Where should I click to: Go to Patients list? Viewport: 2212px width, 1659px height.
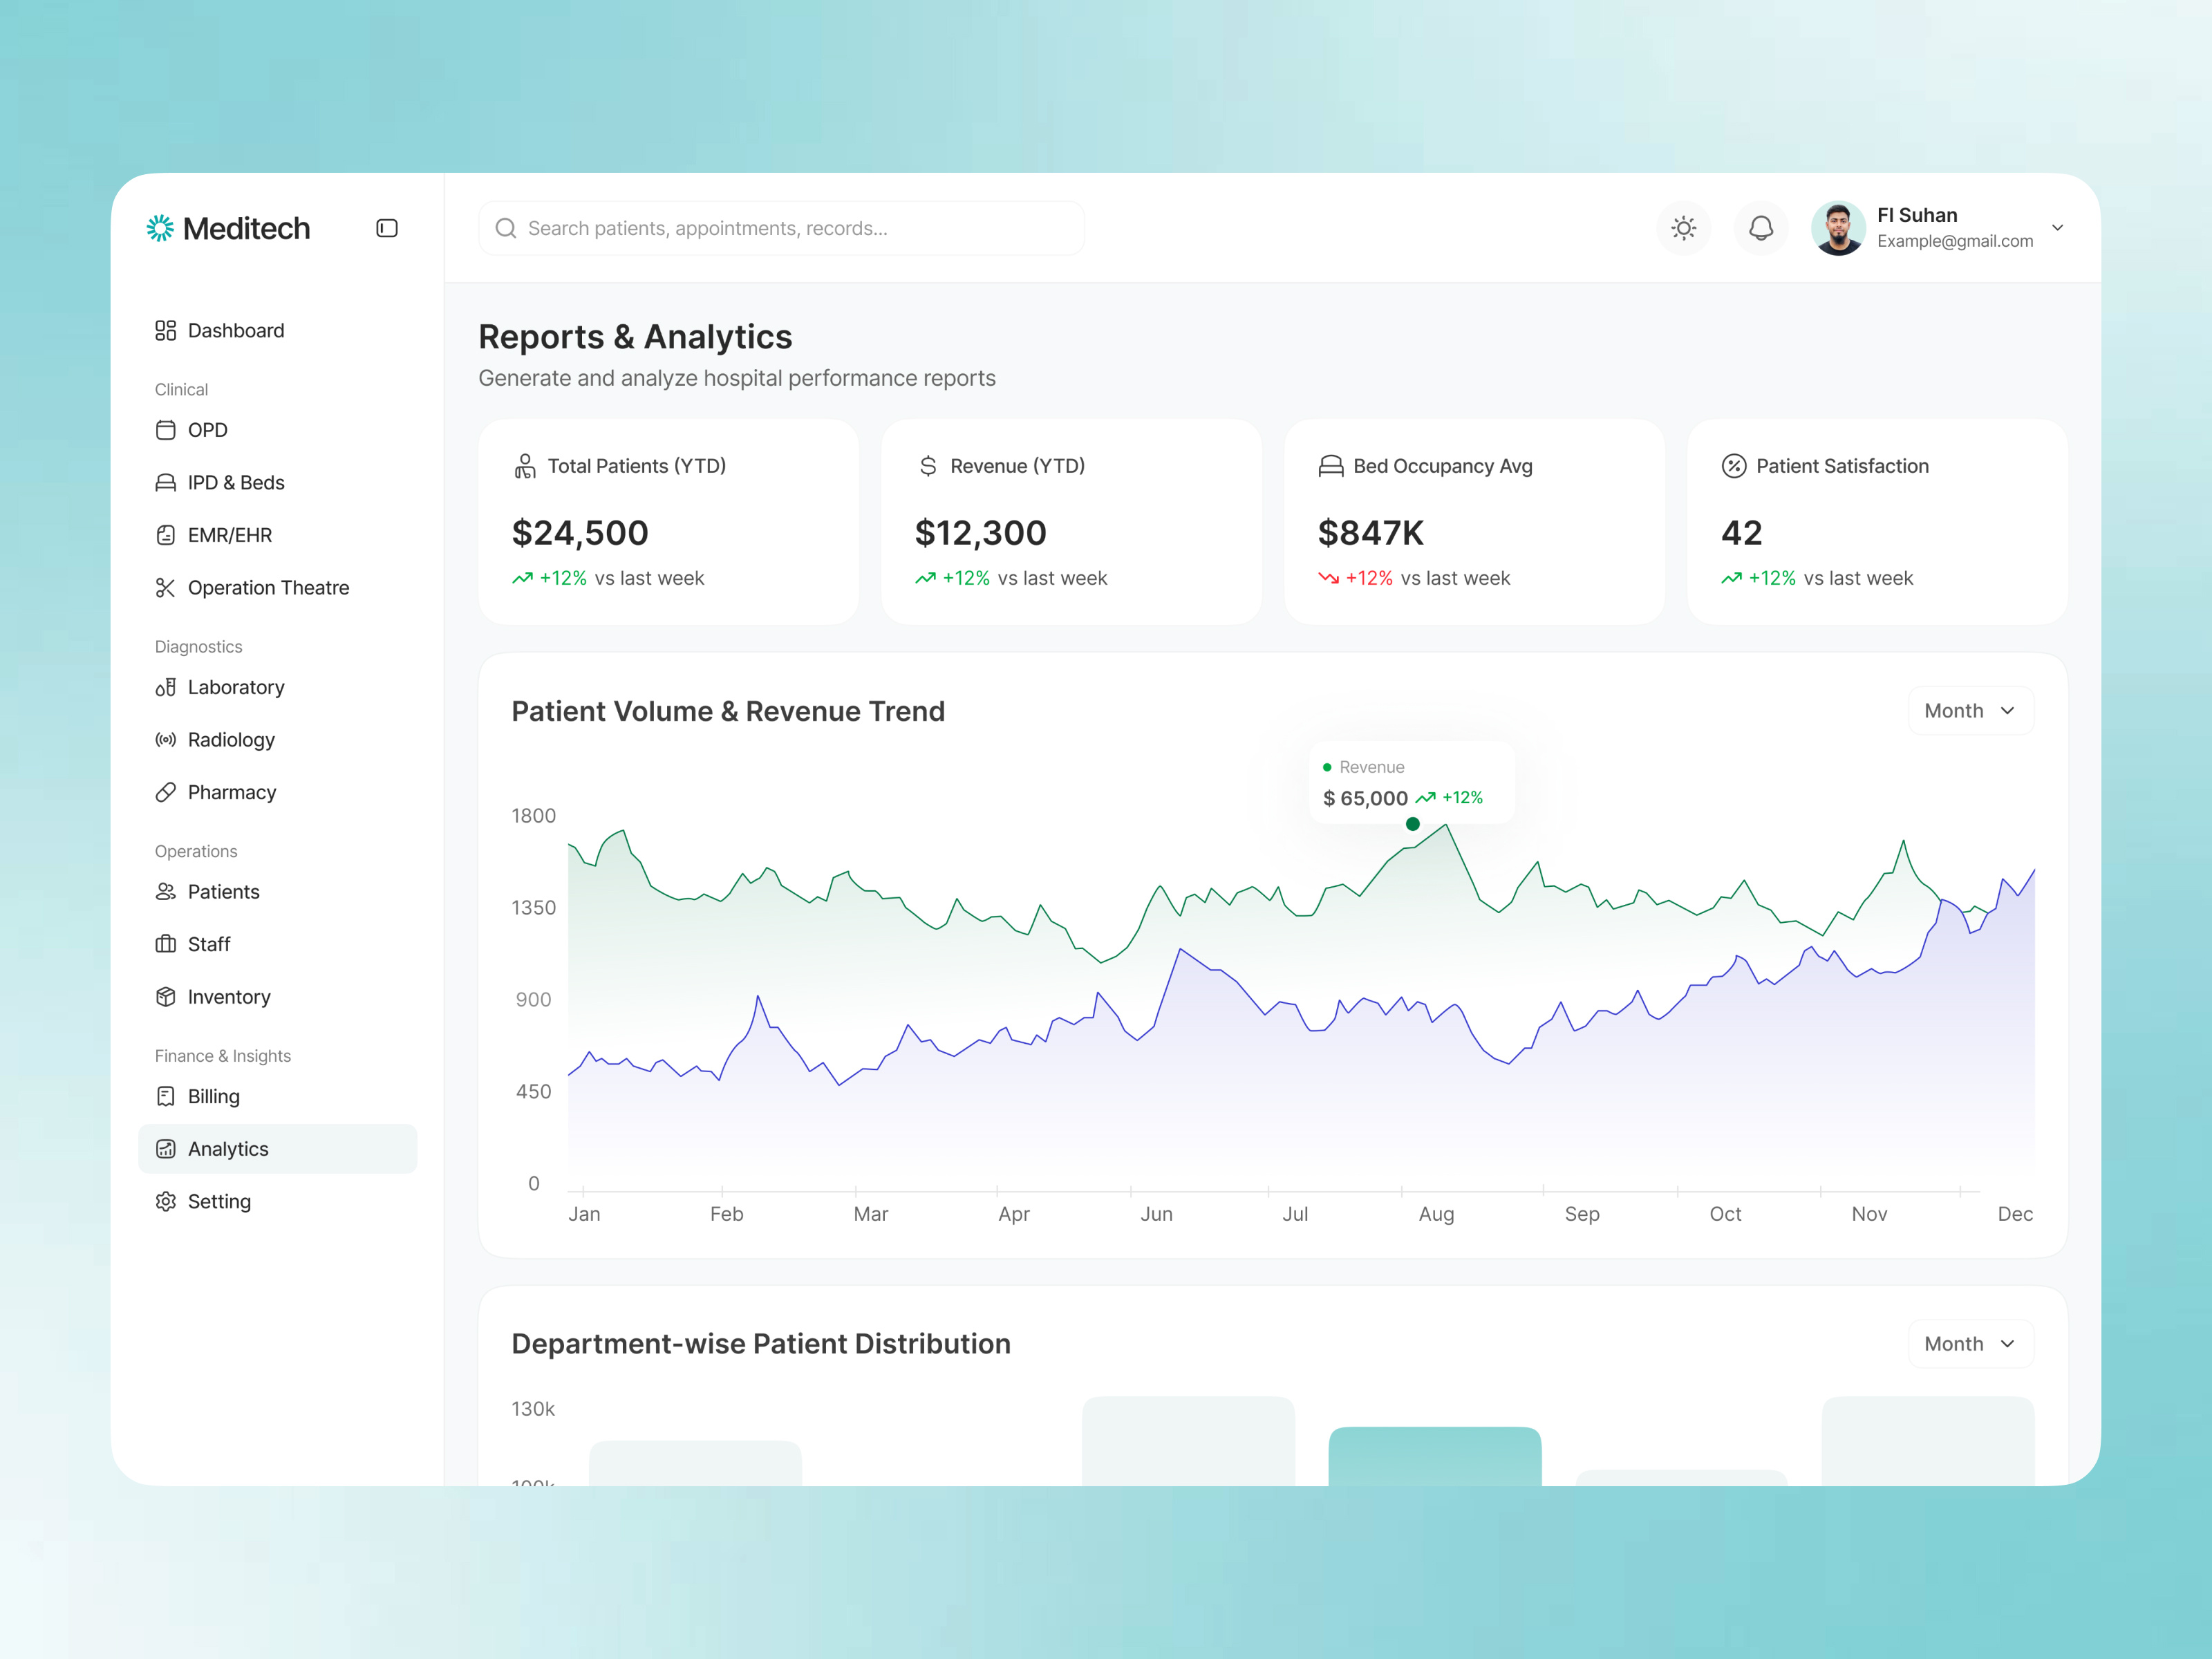[x=278, y=892]
